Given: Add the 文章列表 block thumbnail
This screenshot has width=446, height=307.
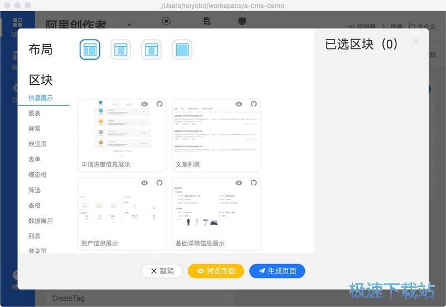Looking at the screenshot, I should tap(216, 131).
